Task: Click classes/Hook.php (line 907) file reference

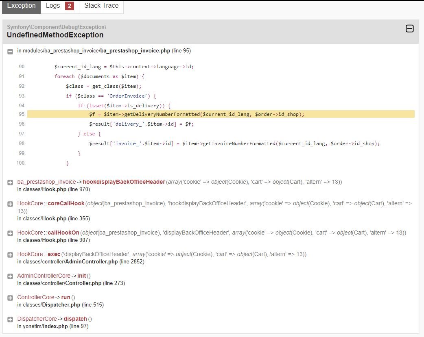Action: pyautogui.click(x=54, y=240)
